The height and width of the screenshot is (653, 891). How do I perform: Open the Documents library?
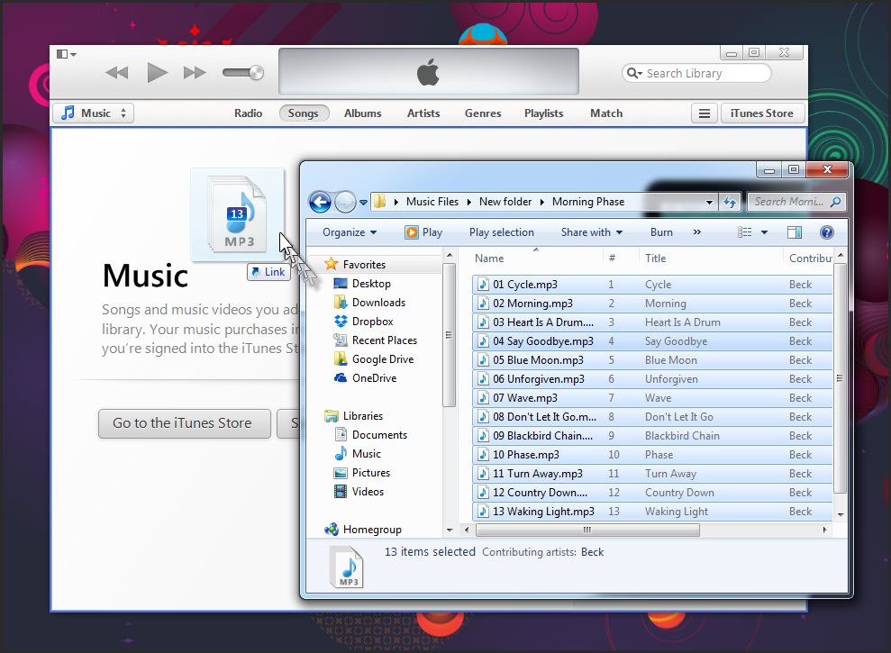[x=379, y=435]
